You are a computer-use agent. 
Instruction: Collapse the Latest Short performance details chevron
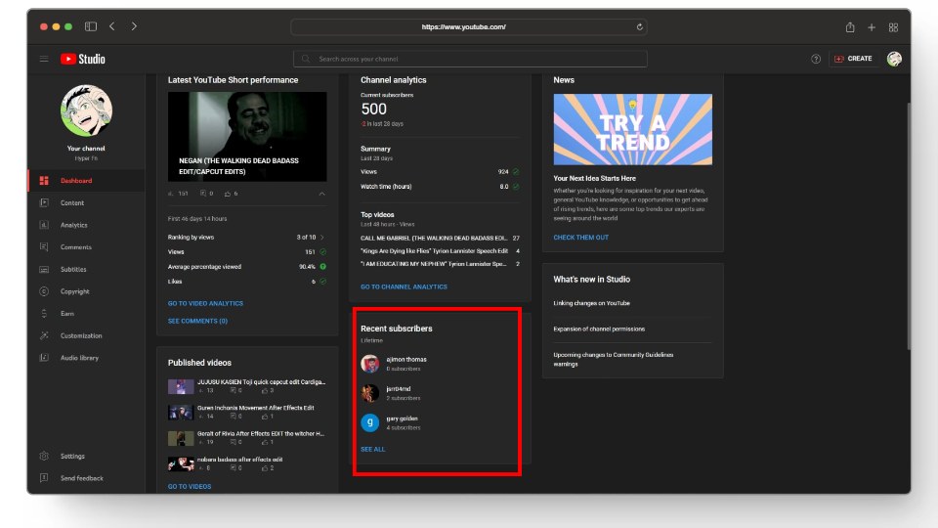coord(322,194)
